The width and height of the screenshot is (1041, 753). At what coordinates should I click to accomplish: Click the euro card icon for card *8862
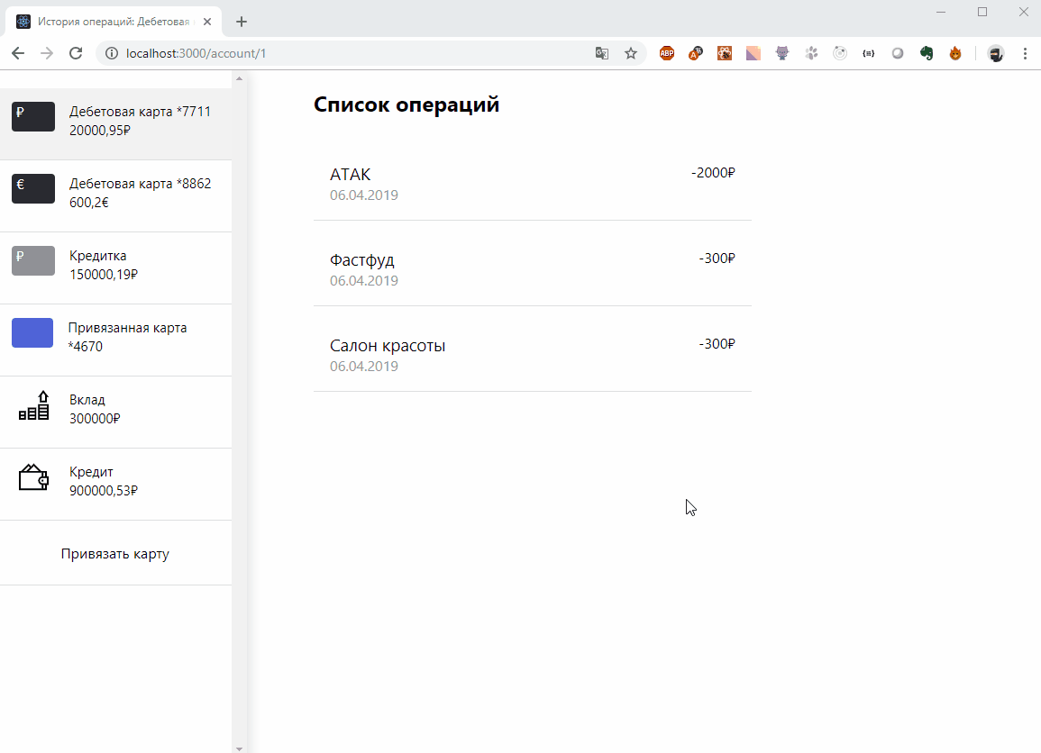tap(33, 188)
